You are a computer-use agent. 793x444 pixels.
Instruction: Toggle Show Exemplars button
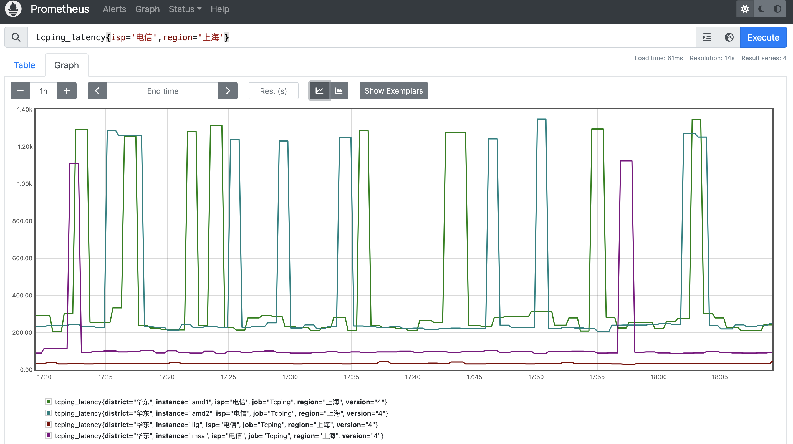click(x=393, y=91)
